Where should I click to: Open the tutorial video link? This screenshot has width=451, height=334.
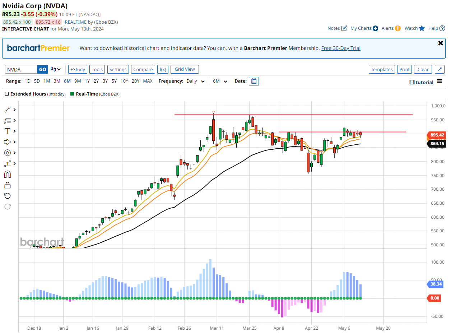[x=422, y=82]
